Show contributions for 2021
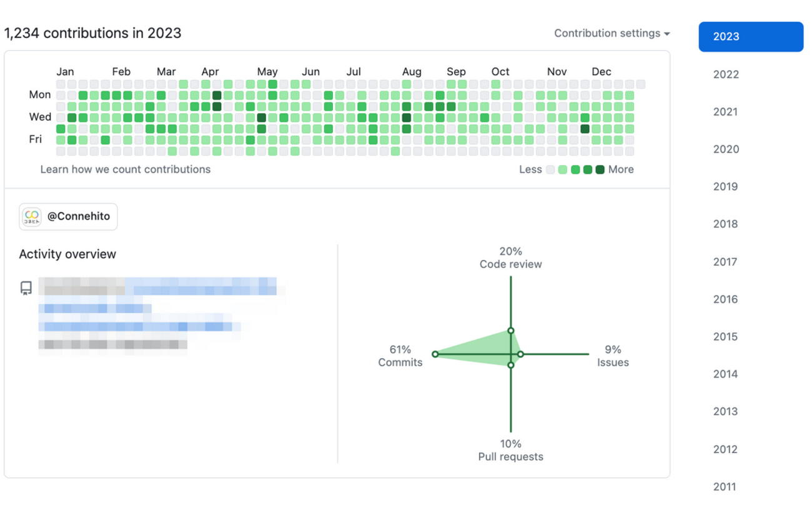The image size is (812, 510). tap(726, 112)
